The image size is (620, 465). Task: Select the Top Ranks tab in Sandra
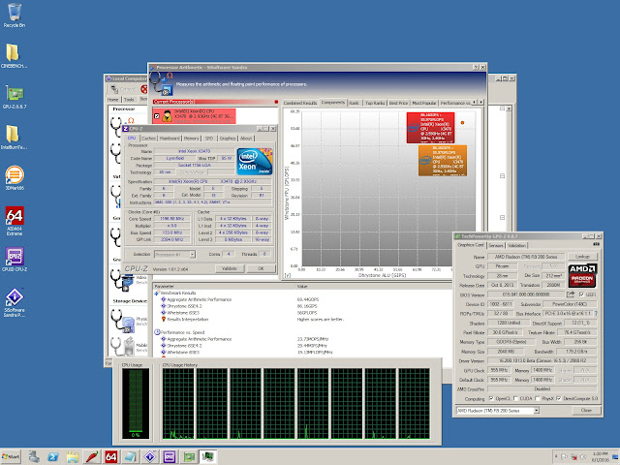point(375,103)
